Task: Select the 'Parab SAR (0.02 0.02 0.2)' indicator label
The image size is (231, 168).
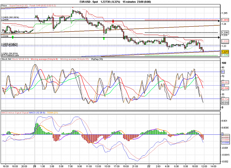Action: click(43, 6)
